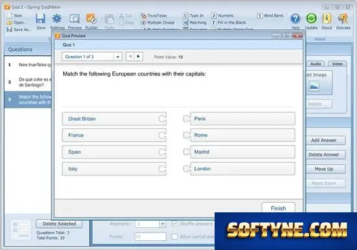Open the Help question mark icon

click(295, 19)
